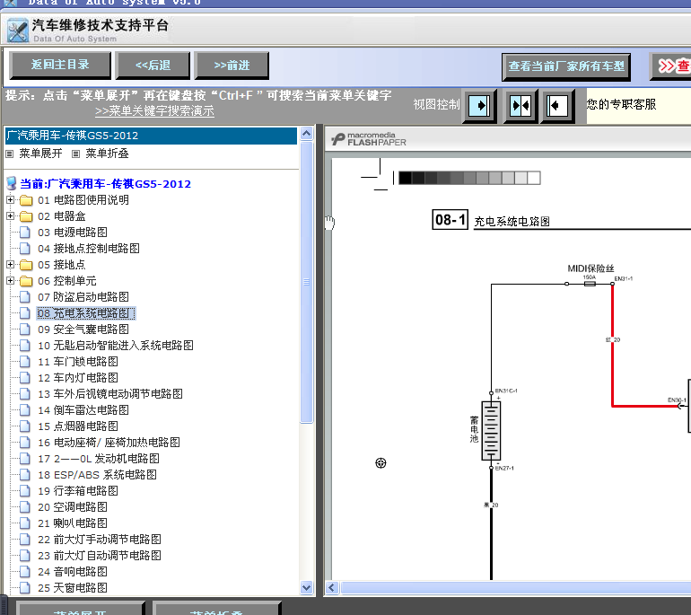Open 16 电动座椅/座椅加热电路图

tap(109, 443)
